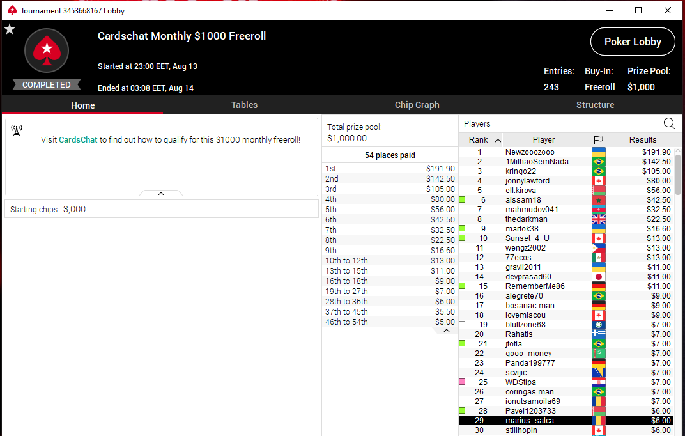Click the Romania flag beside ionutsamoila69
685x436 pixels.
(599, 401)
